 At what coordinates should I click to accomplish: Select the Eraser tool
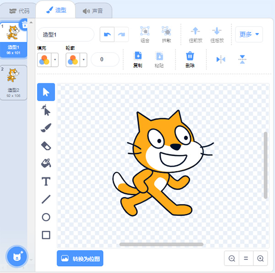[46, 146]
